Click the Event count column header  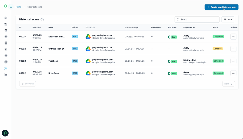[156, 27]
